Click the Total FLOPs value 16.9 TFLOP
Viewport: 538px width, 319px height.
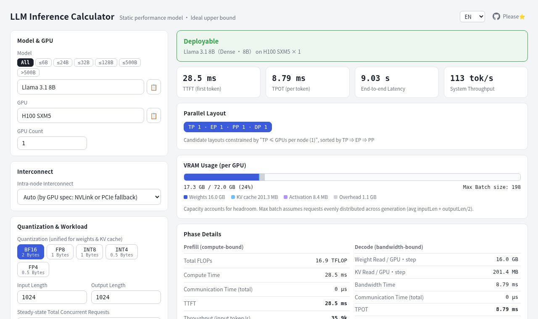point(331,261)
